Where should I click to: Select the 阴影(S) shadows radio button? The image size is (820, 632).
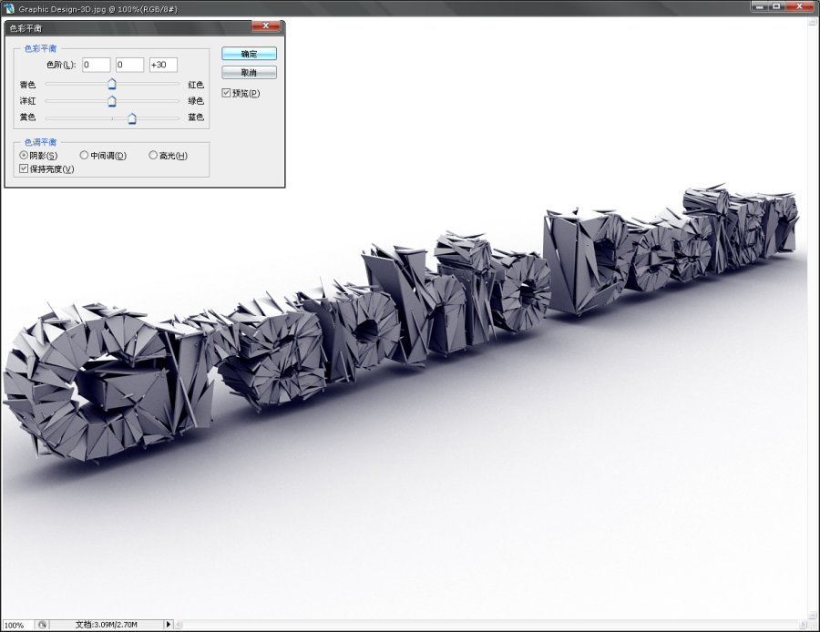[24, 156]
